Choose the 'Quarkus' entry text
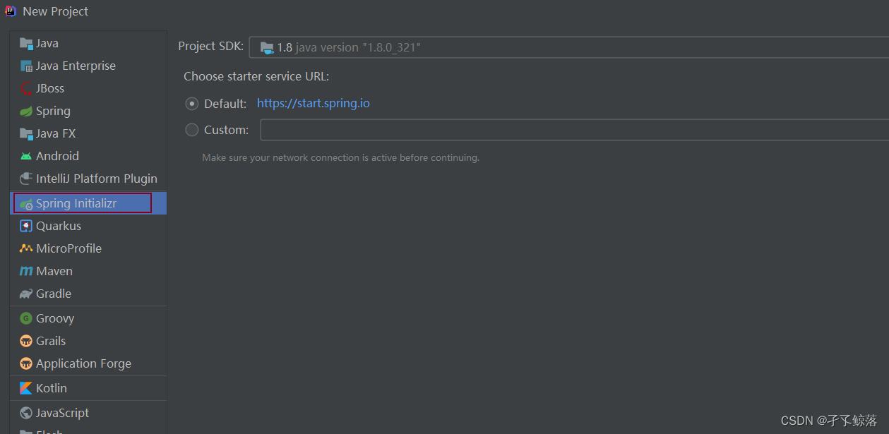 (x=59, y=226)
